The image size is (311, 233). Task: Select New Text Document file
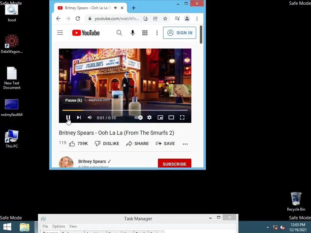(12, 78)
